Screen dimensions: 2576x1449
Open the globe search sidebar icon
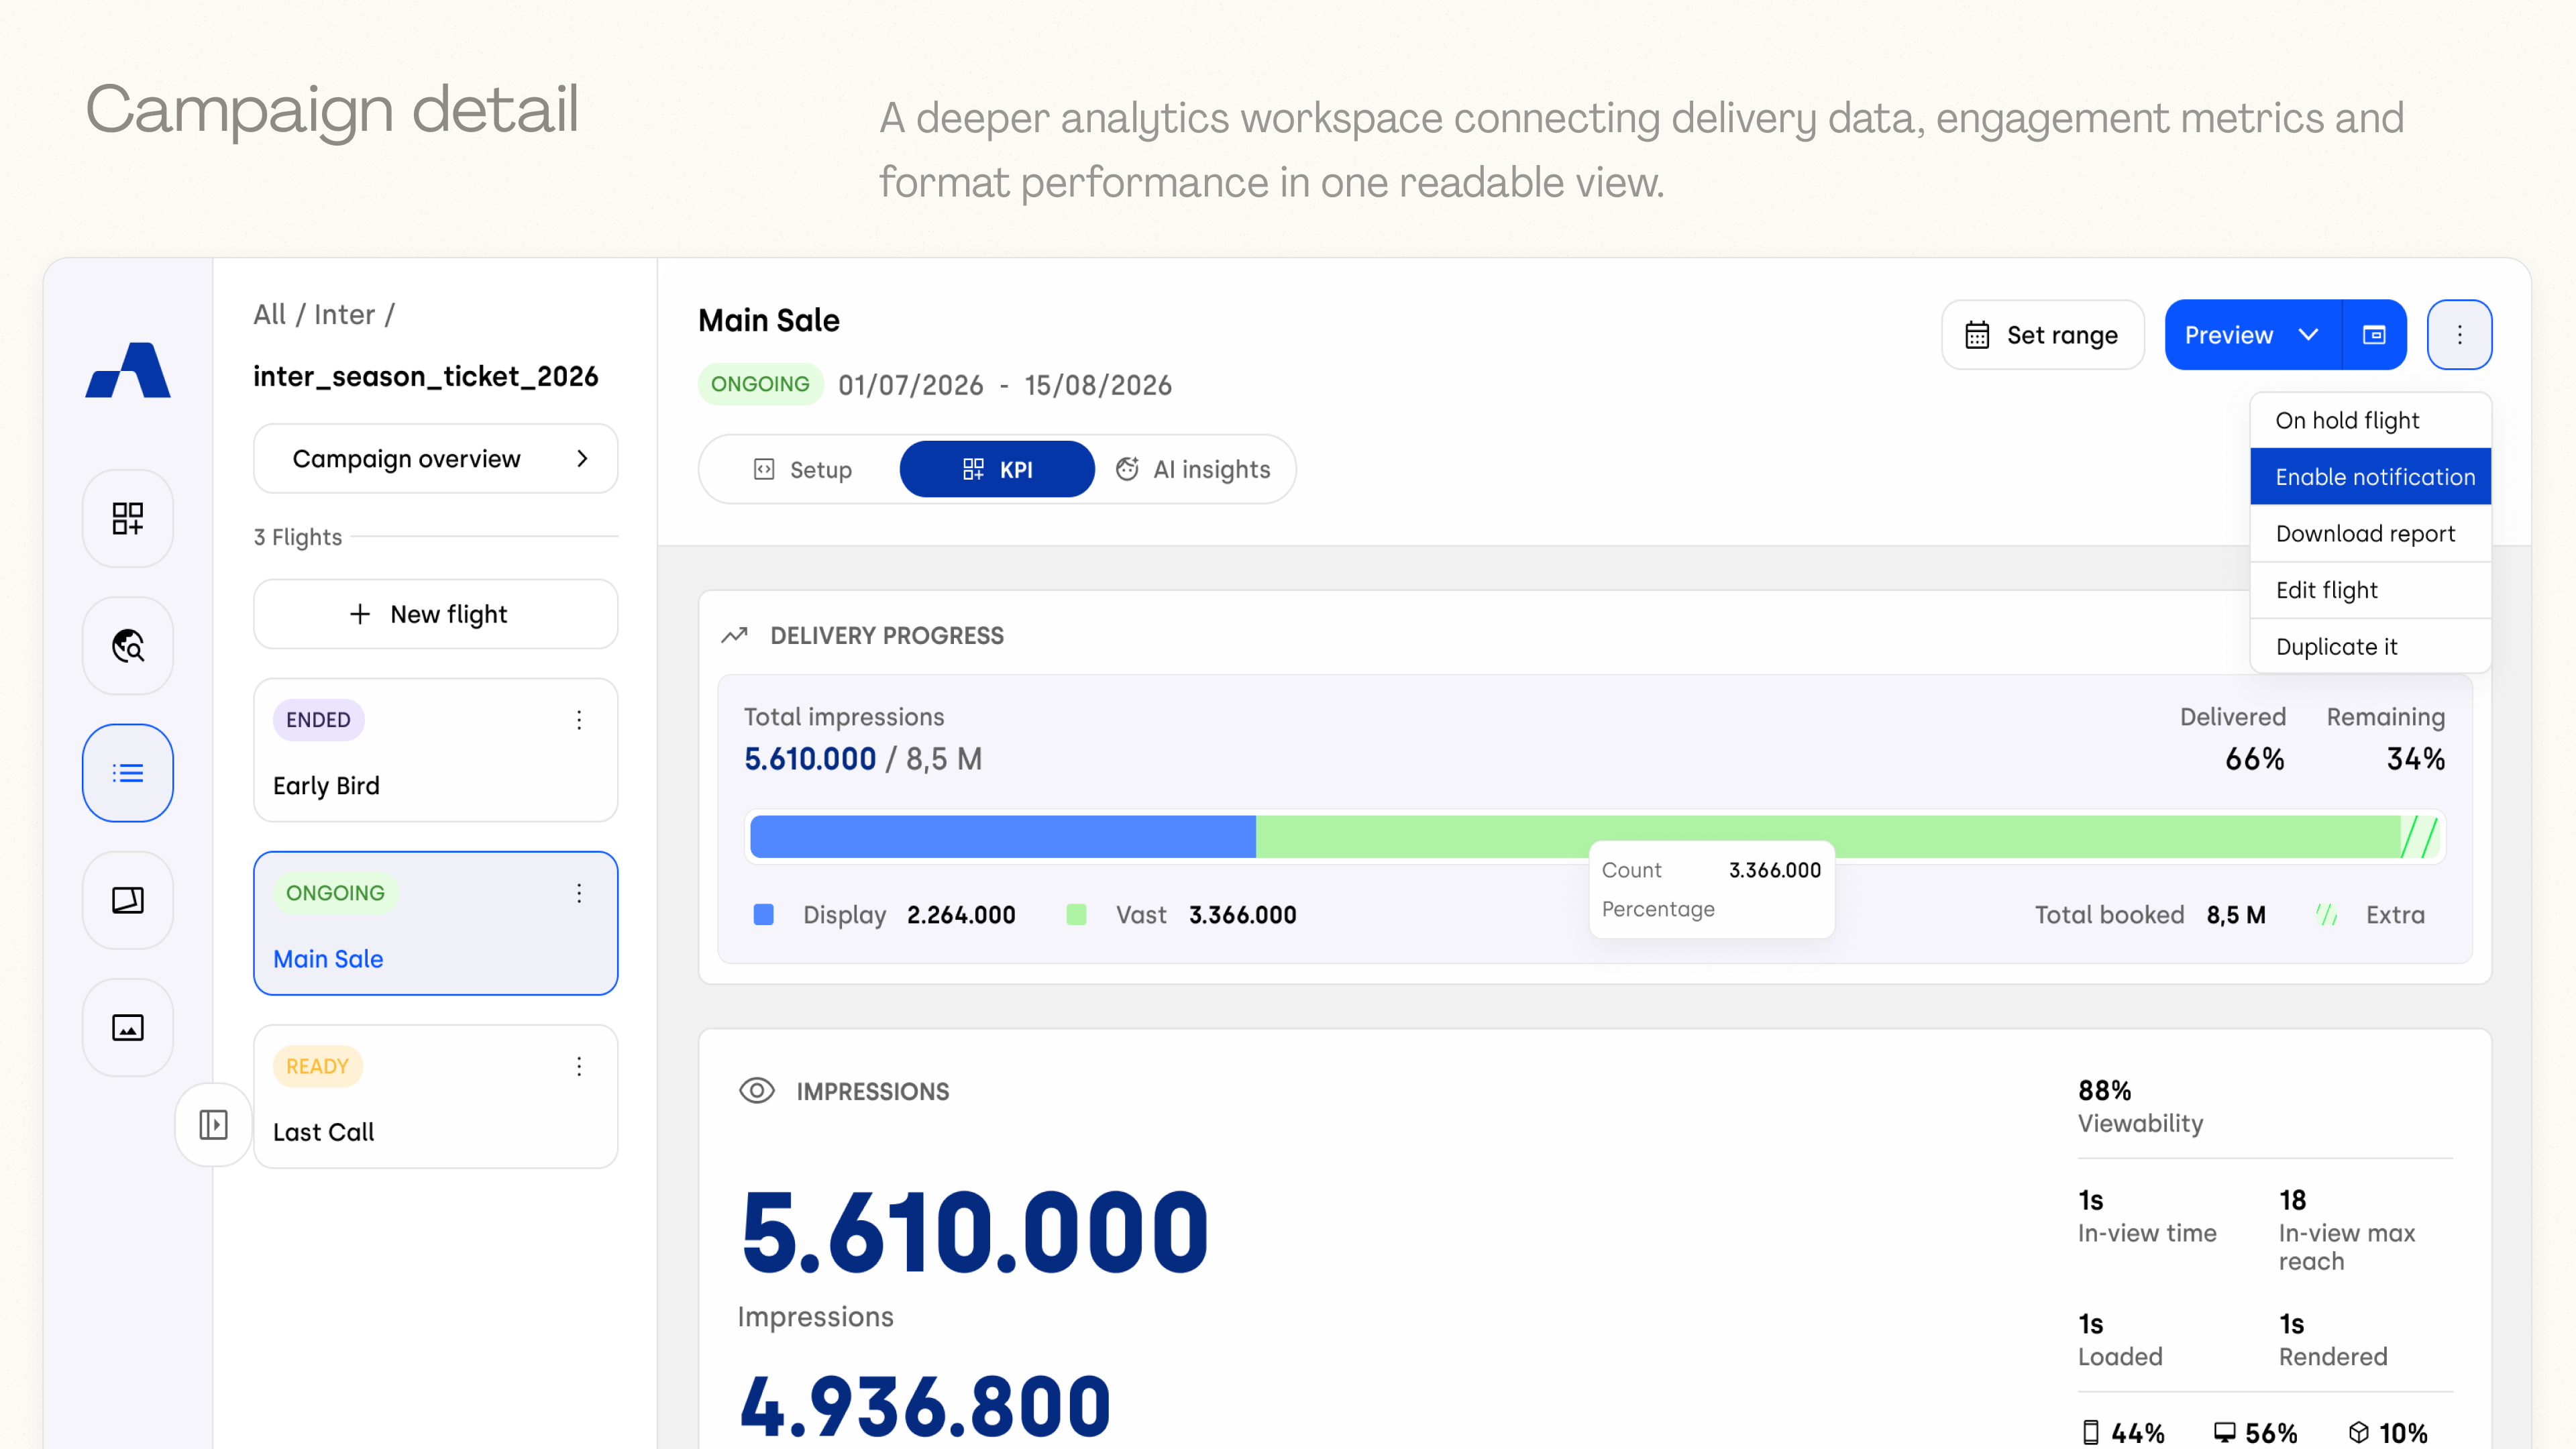pos(128,646)
